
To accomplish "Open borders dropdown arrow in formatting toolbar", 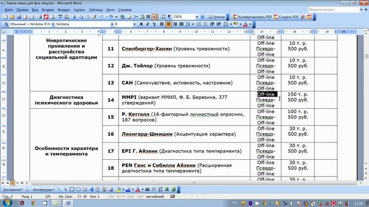I will click(x=231, y=24).
